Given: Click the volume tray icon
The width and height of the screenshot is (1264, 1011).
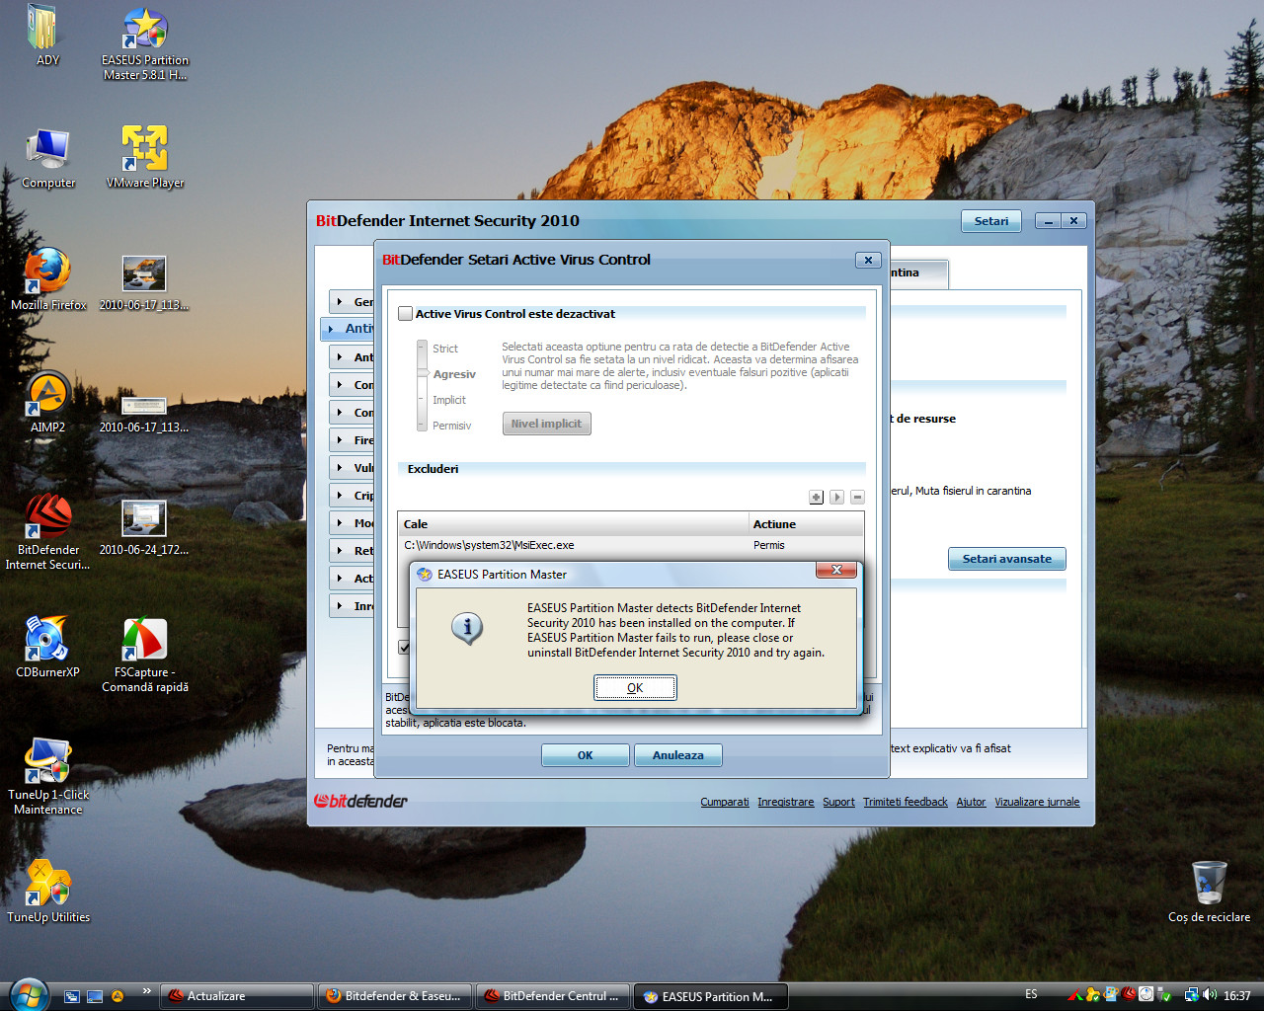Looking at the screenshot, I should coord(1210,995).
